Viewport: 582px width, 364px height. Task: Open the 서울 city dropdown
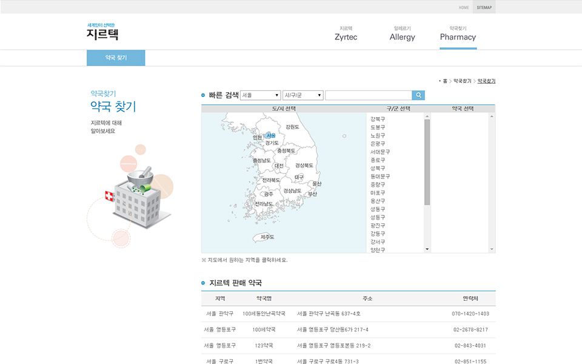pos(260,95)
